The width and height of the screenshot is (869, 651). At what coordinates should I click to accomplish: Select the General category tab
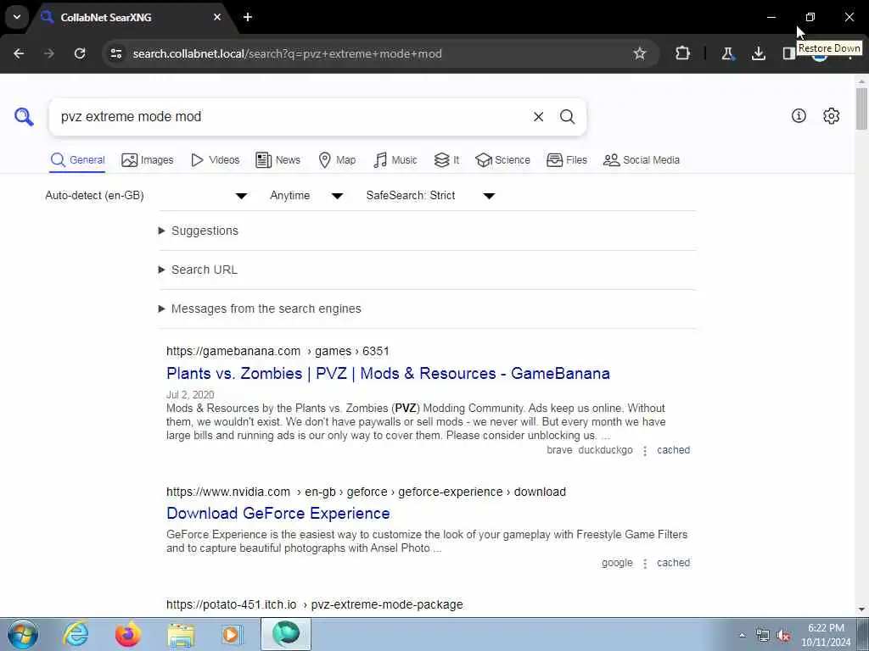77,160
